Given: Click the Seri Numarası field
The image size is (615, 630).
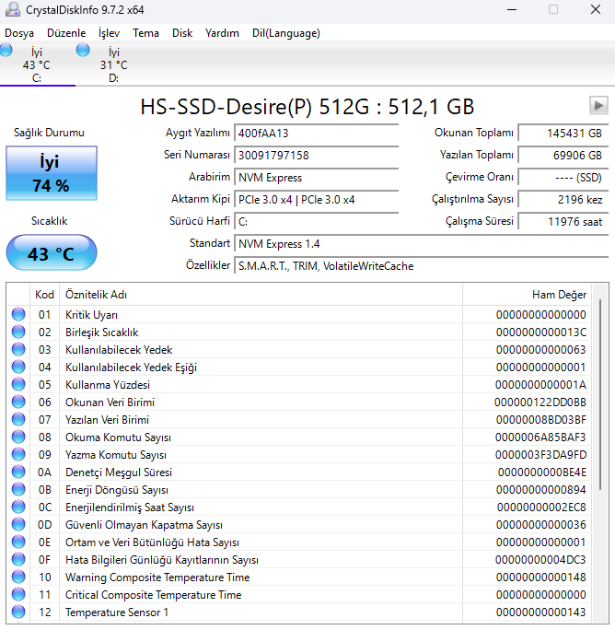Looking at the screenshot, I should click(x=316, y=156).
